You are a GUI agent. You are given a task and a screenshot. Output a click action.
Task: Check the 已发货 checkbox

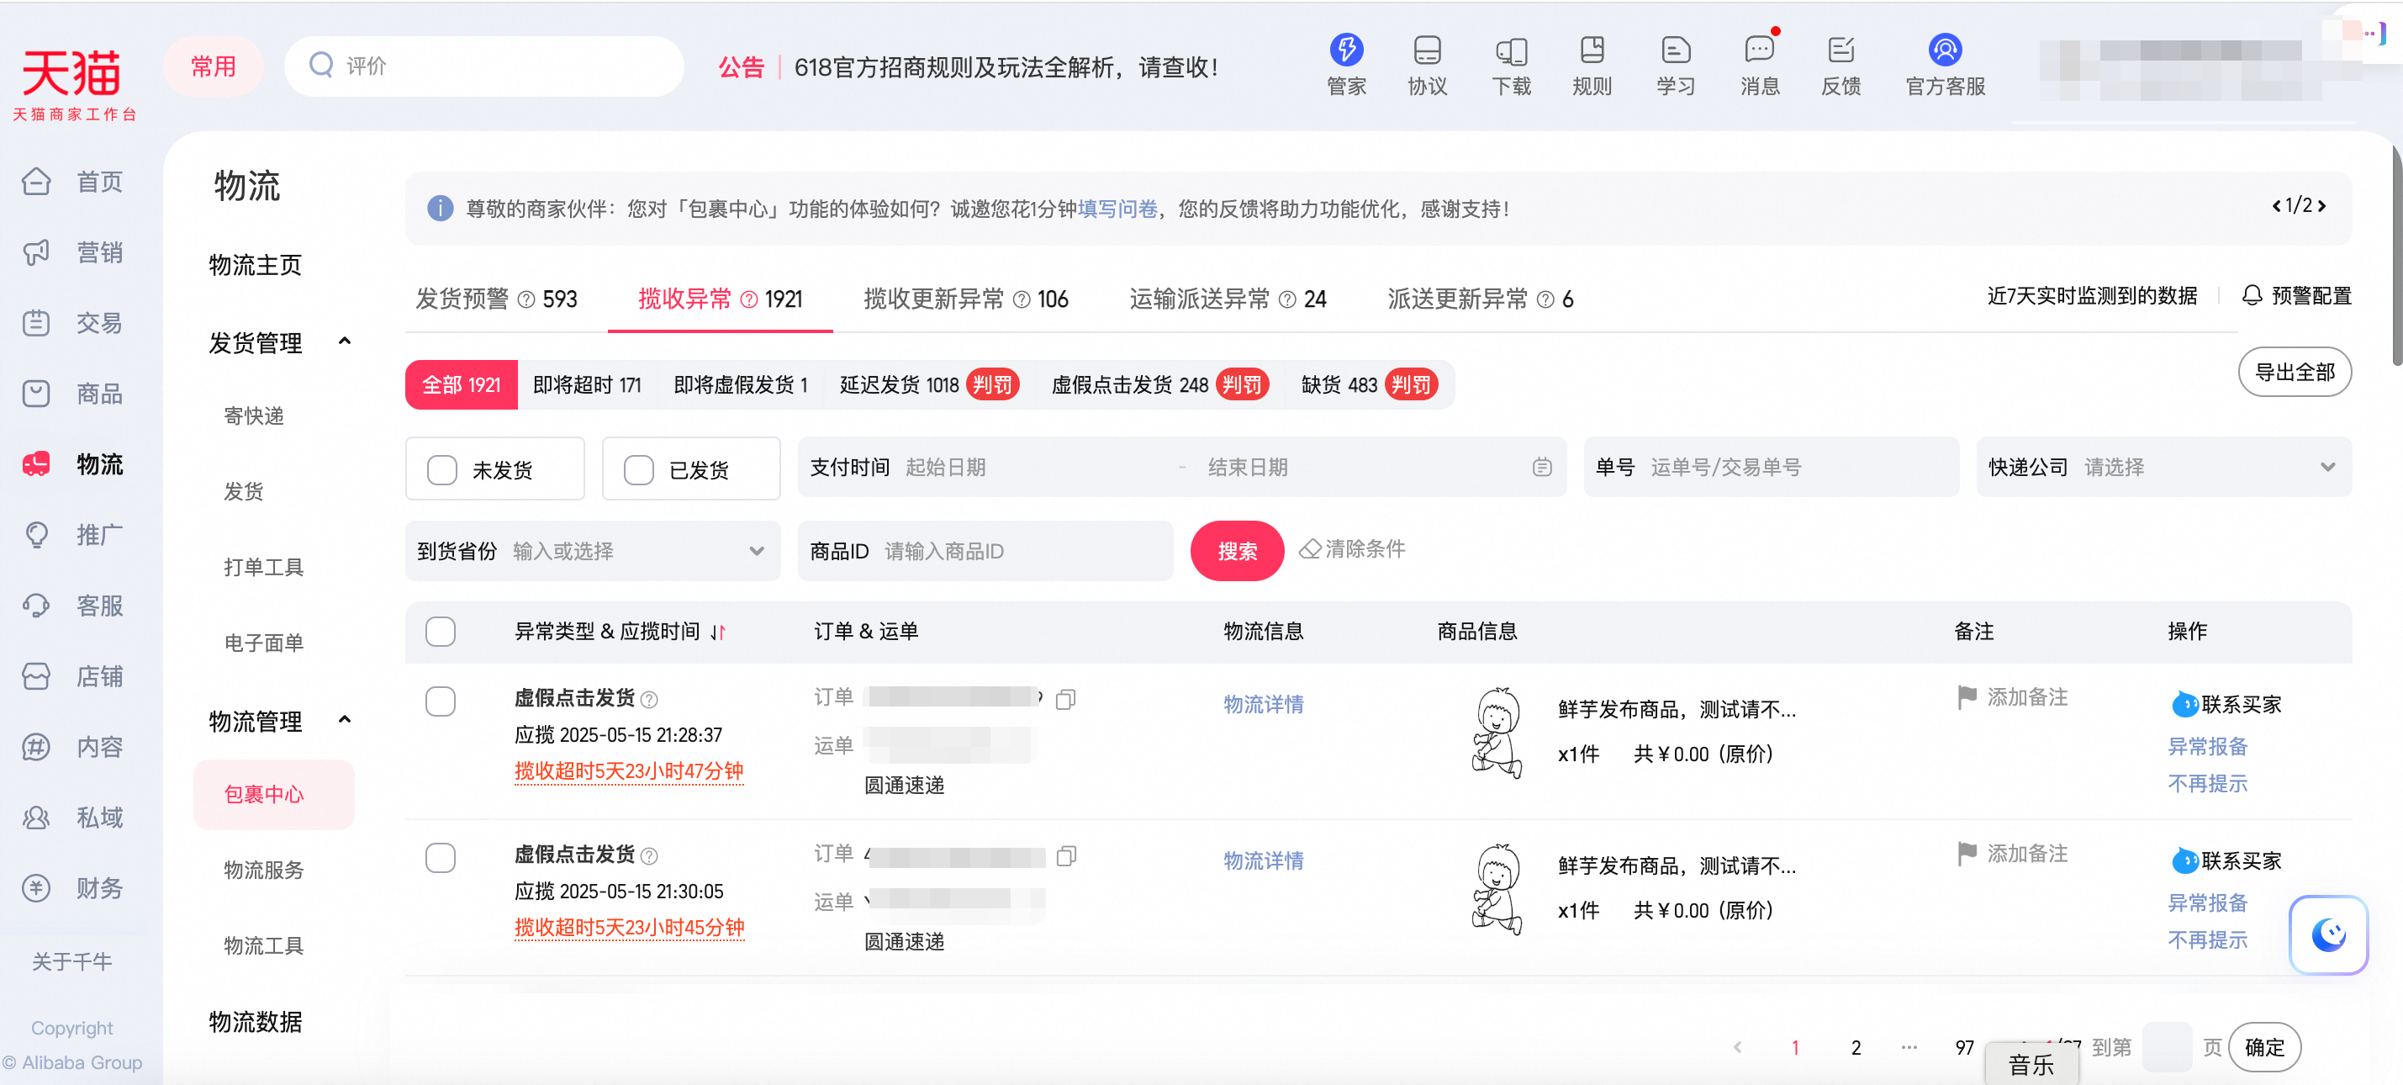639,469
